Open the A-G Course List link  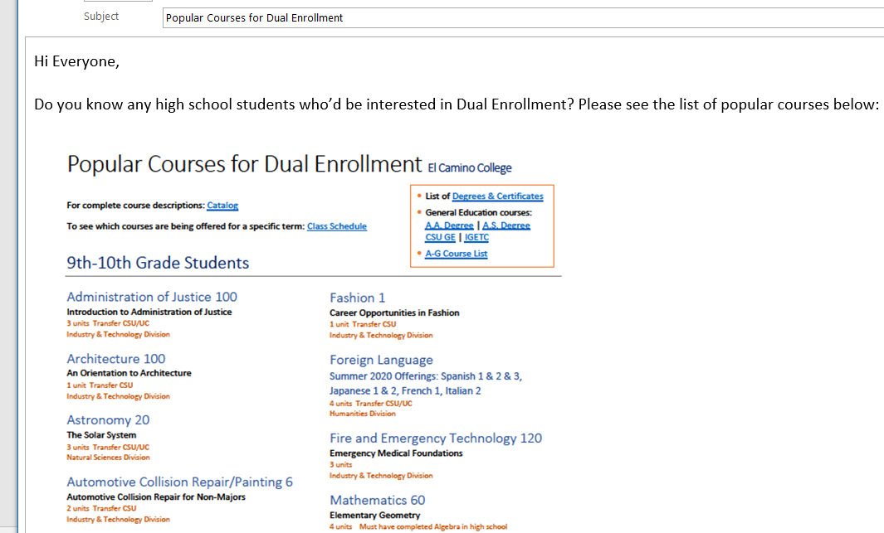[x=456, y=254]
